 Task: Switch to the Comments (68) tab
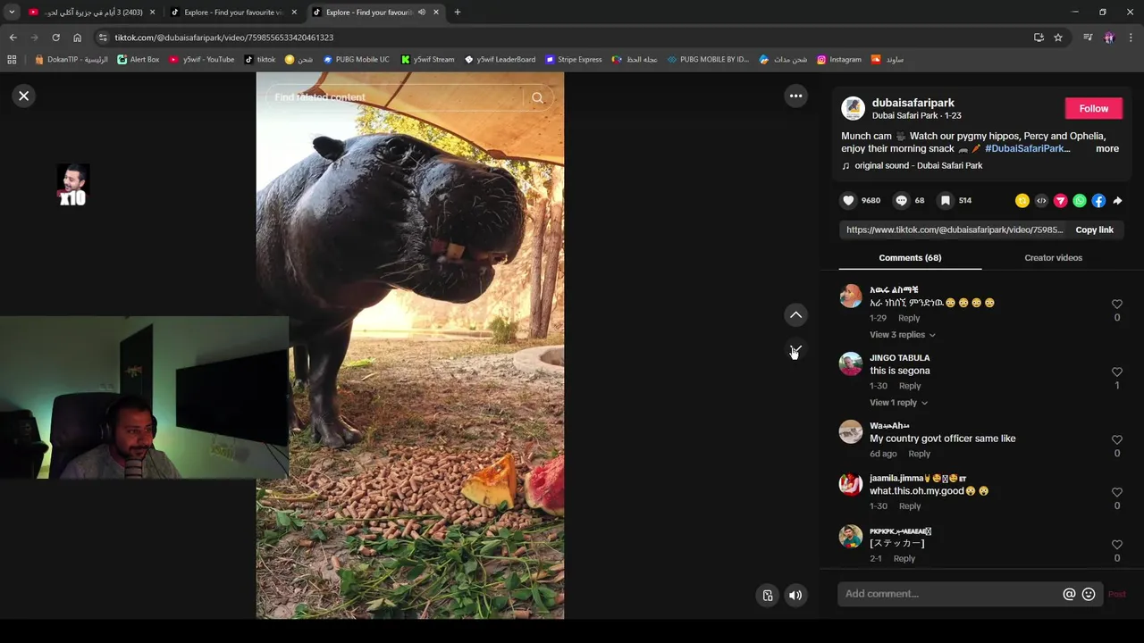pos(910,257)
